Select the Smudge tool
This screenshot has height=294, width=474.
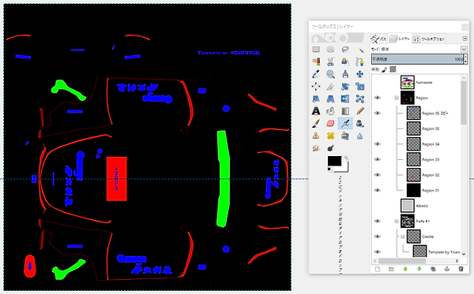coord(316,148)
